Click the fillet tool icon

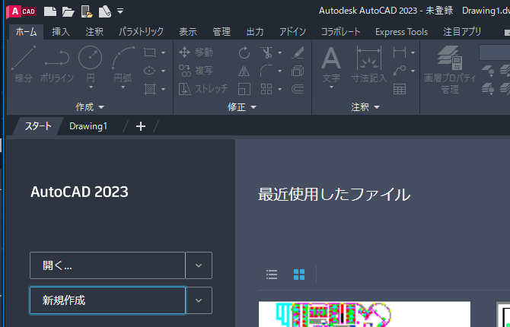[x=266, y=71]
